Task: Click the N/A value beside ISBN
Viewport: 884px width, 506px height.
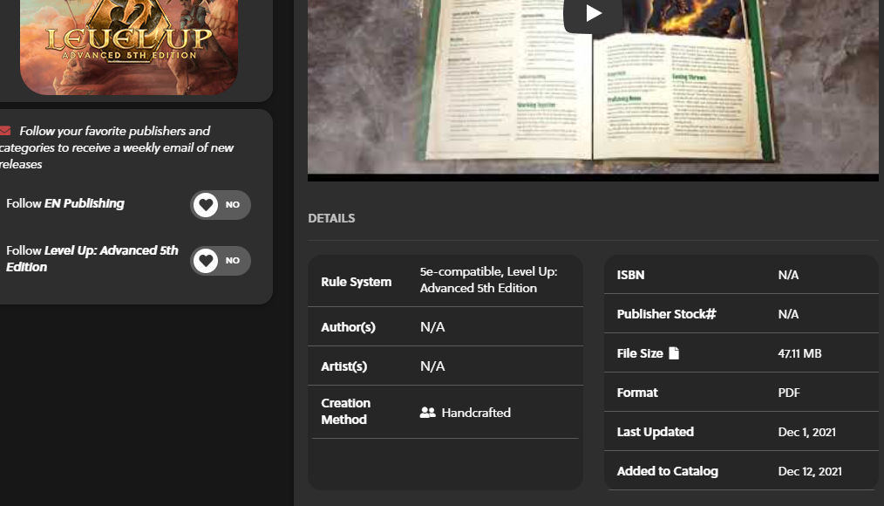Action: click(x=788, y=276)
